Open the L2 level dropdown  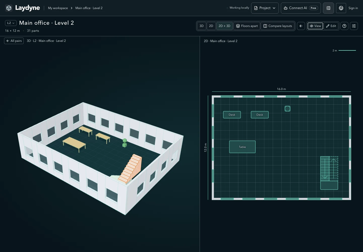click(11, 23)
